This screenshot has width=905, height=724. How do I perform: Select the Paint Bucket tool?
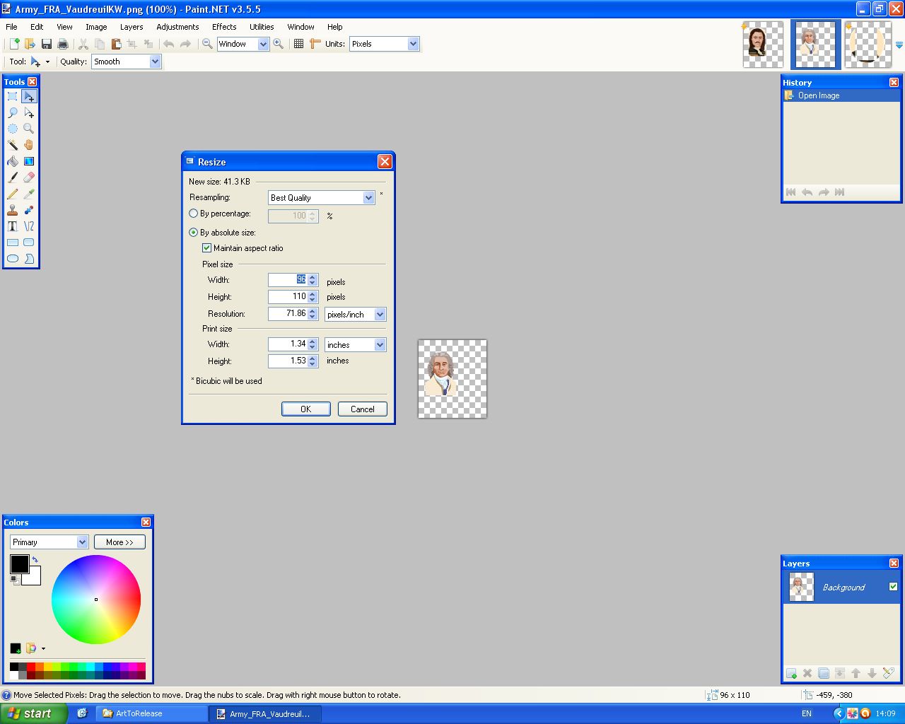[13, 161]
